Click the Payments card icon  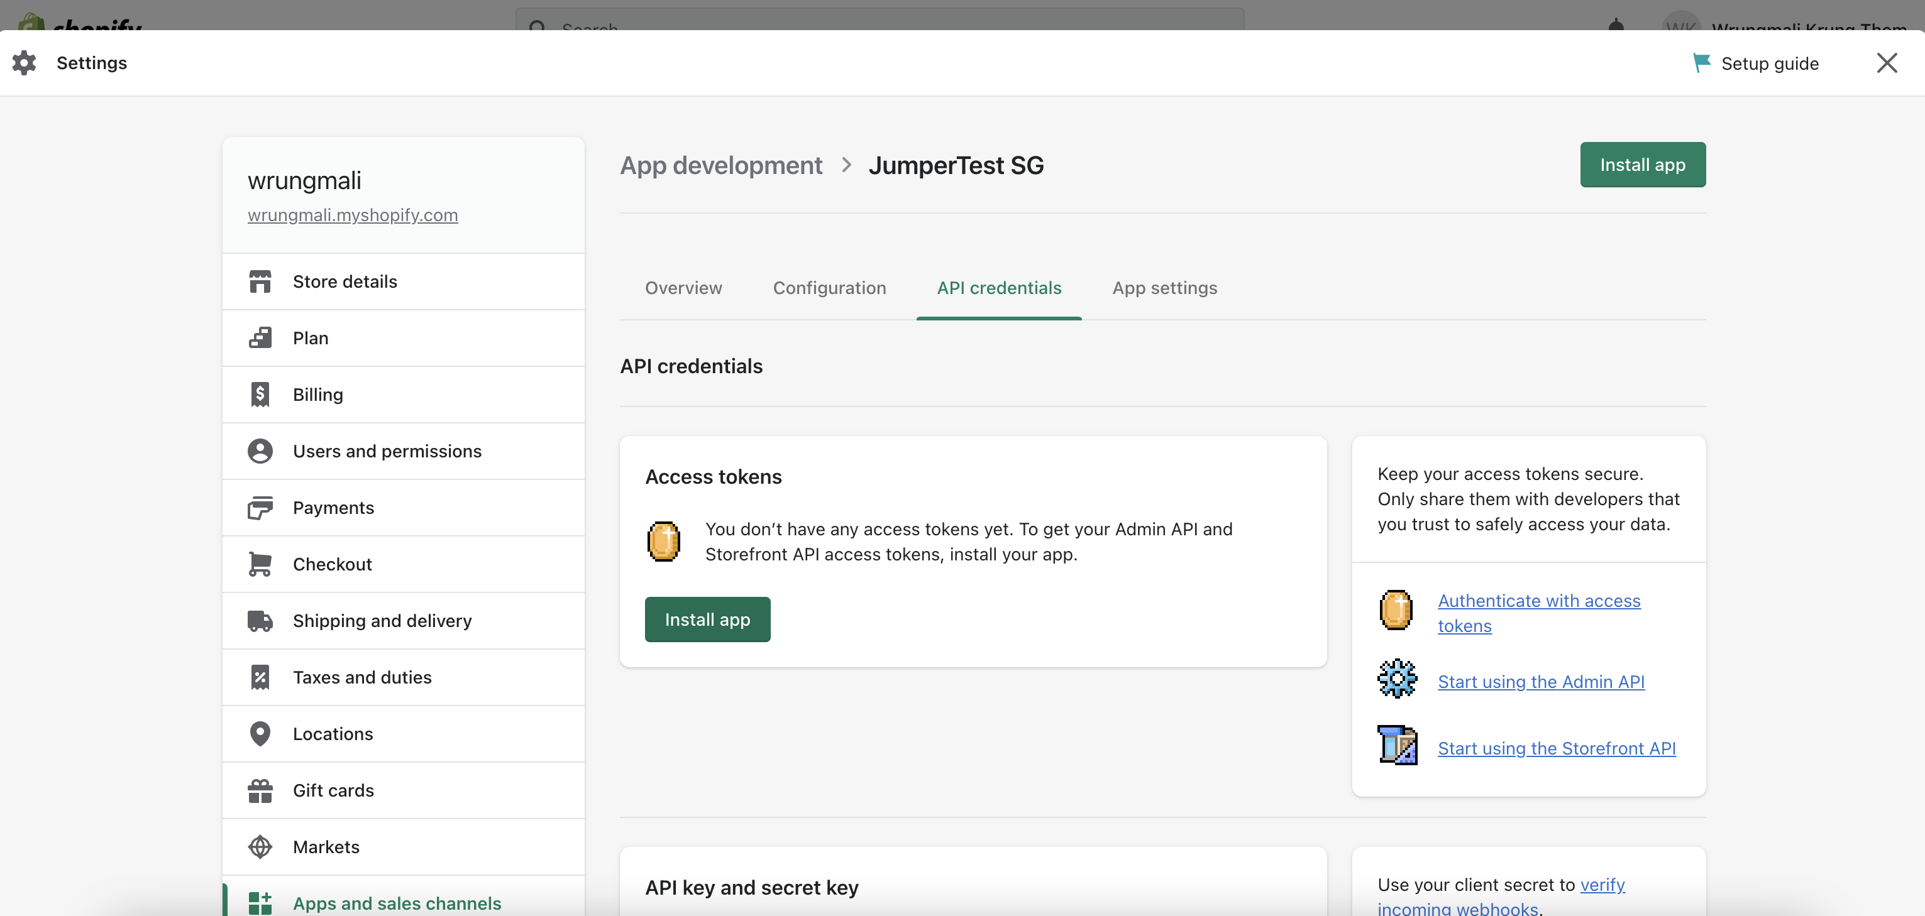pos(260,508)
